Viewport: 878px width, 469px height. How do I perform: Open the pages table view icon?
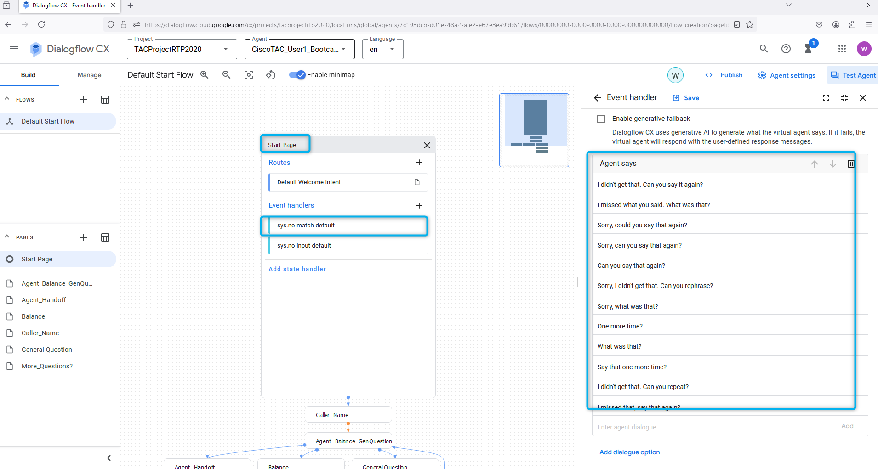[105, 237]
